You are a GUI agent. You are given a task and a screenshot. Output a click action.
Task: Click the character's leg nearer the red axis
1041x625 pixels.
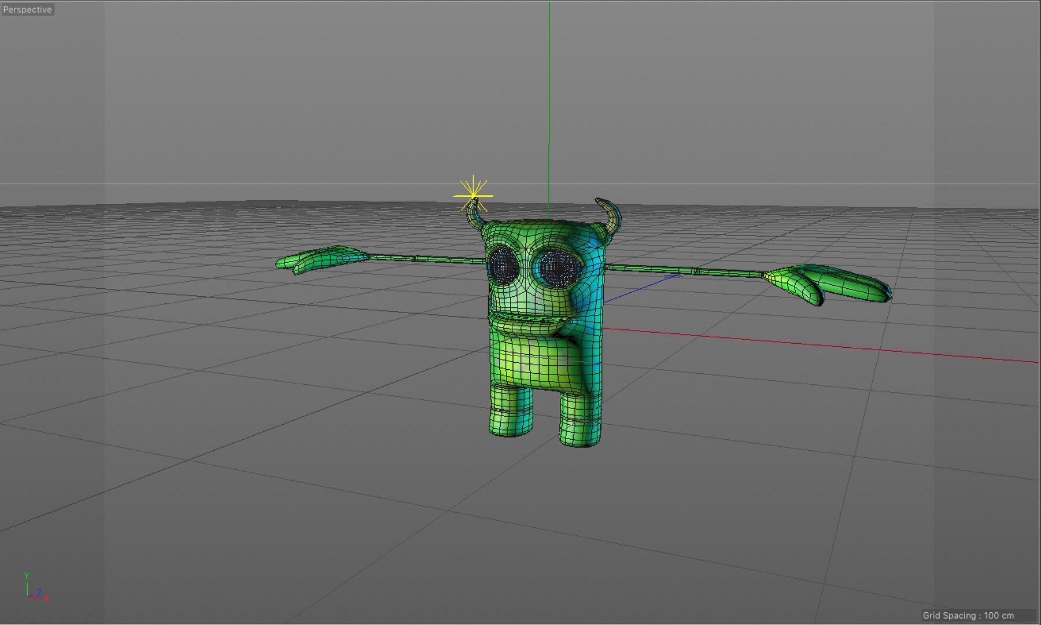click(x=580, y=420)
